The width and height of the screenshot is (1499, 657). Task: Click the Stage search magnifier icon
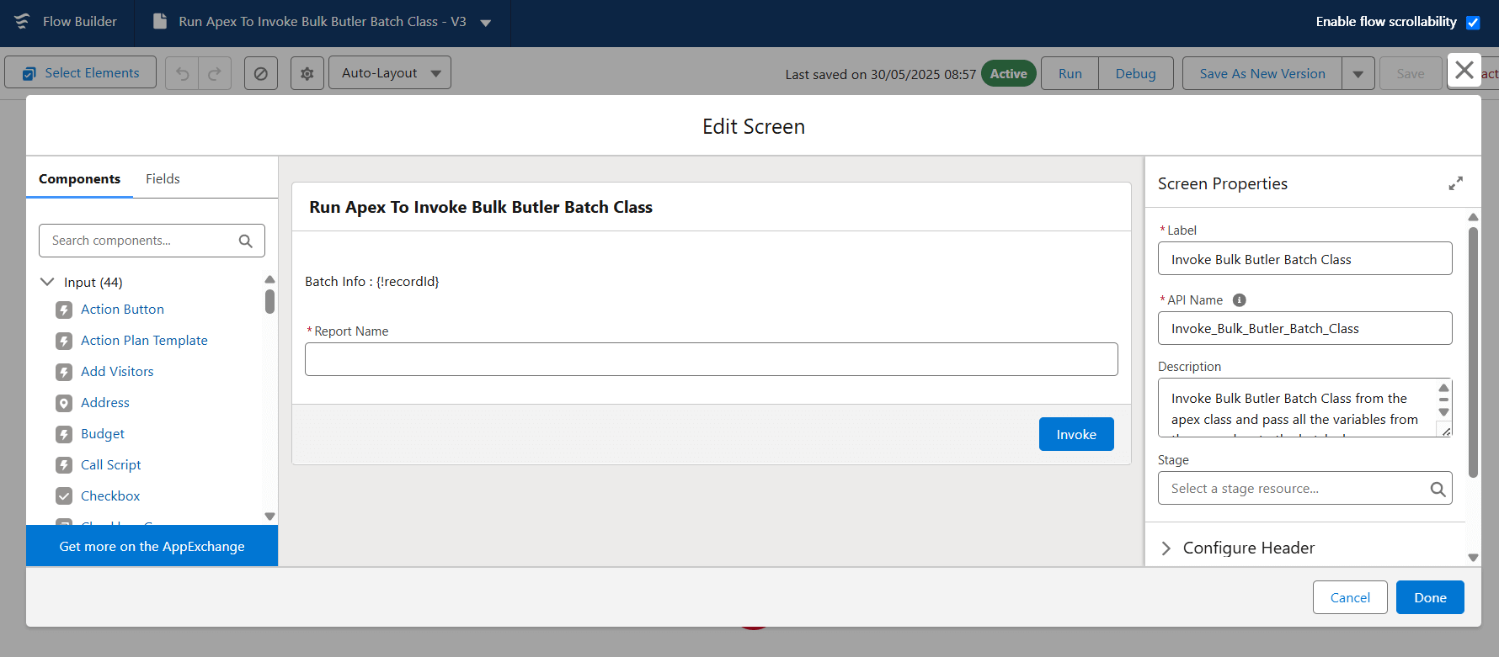click(x=1438, y=489)
